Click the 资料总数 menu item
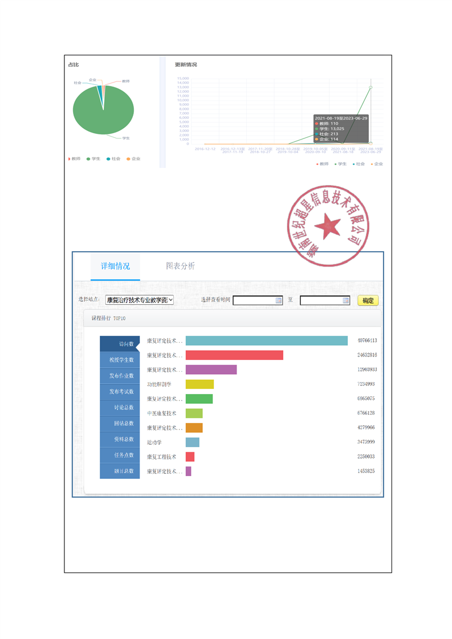Viewport: 452px width, 639px height. (120, 439)
